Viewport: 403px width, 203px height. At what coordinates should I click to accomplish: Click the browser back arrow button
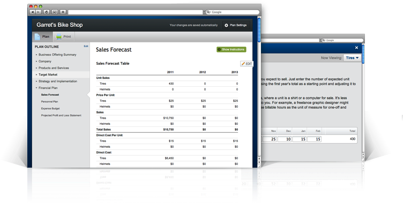pyautogui.click(x=32, y=12)
